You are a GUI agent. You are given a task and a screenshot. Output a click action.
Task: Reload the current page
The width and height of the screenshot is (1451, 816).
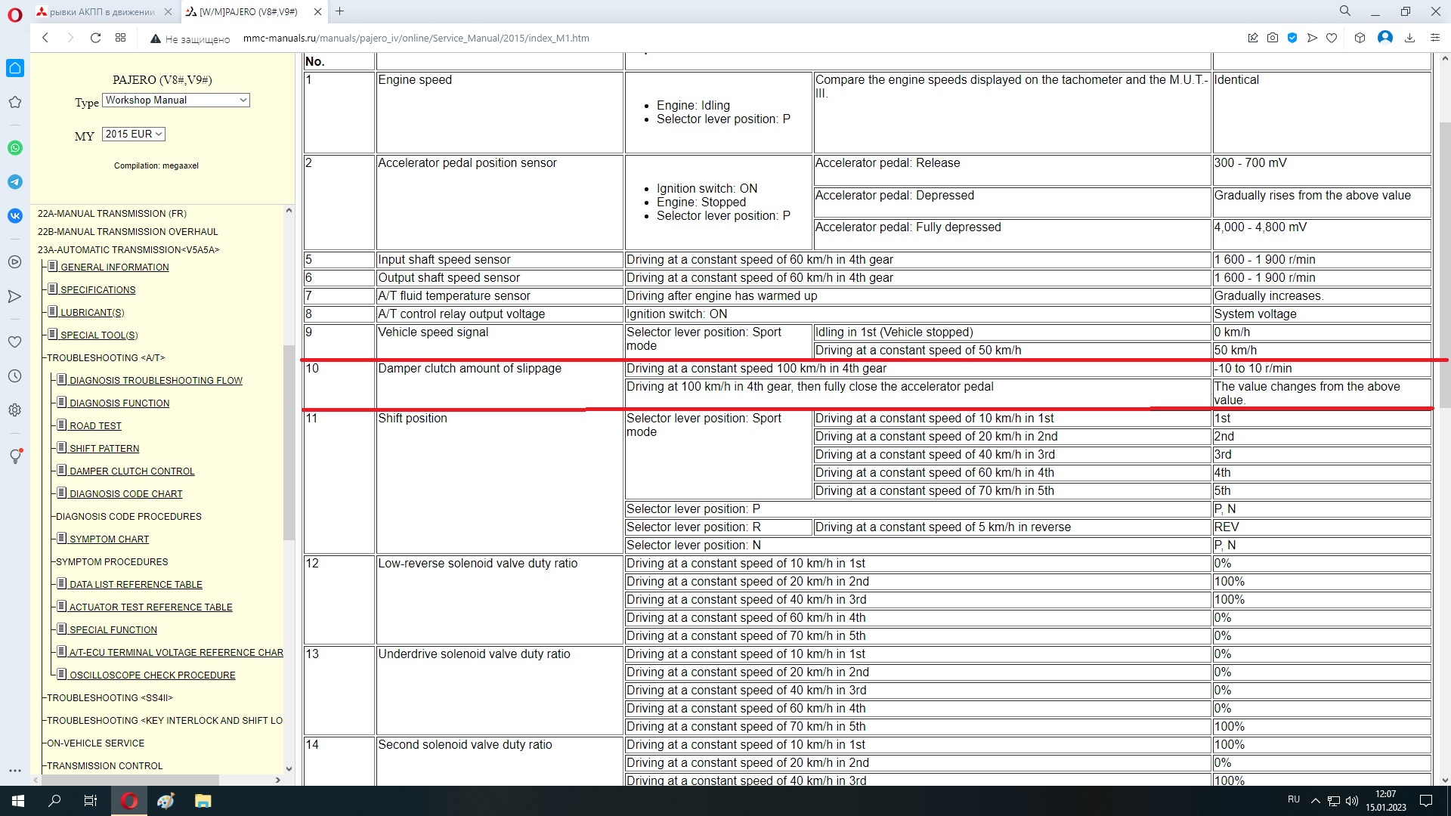(x=95, y=38)
